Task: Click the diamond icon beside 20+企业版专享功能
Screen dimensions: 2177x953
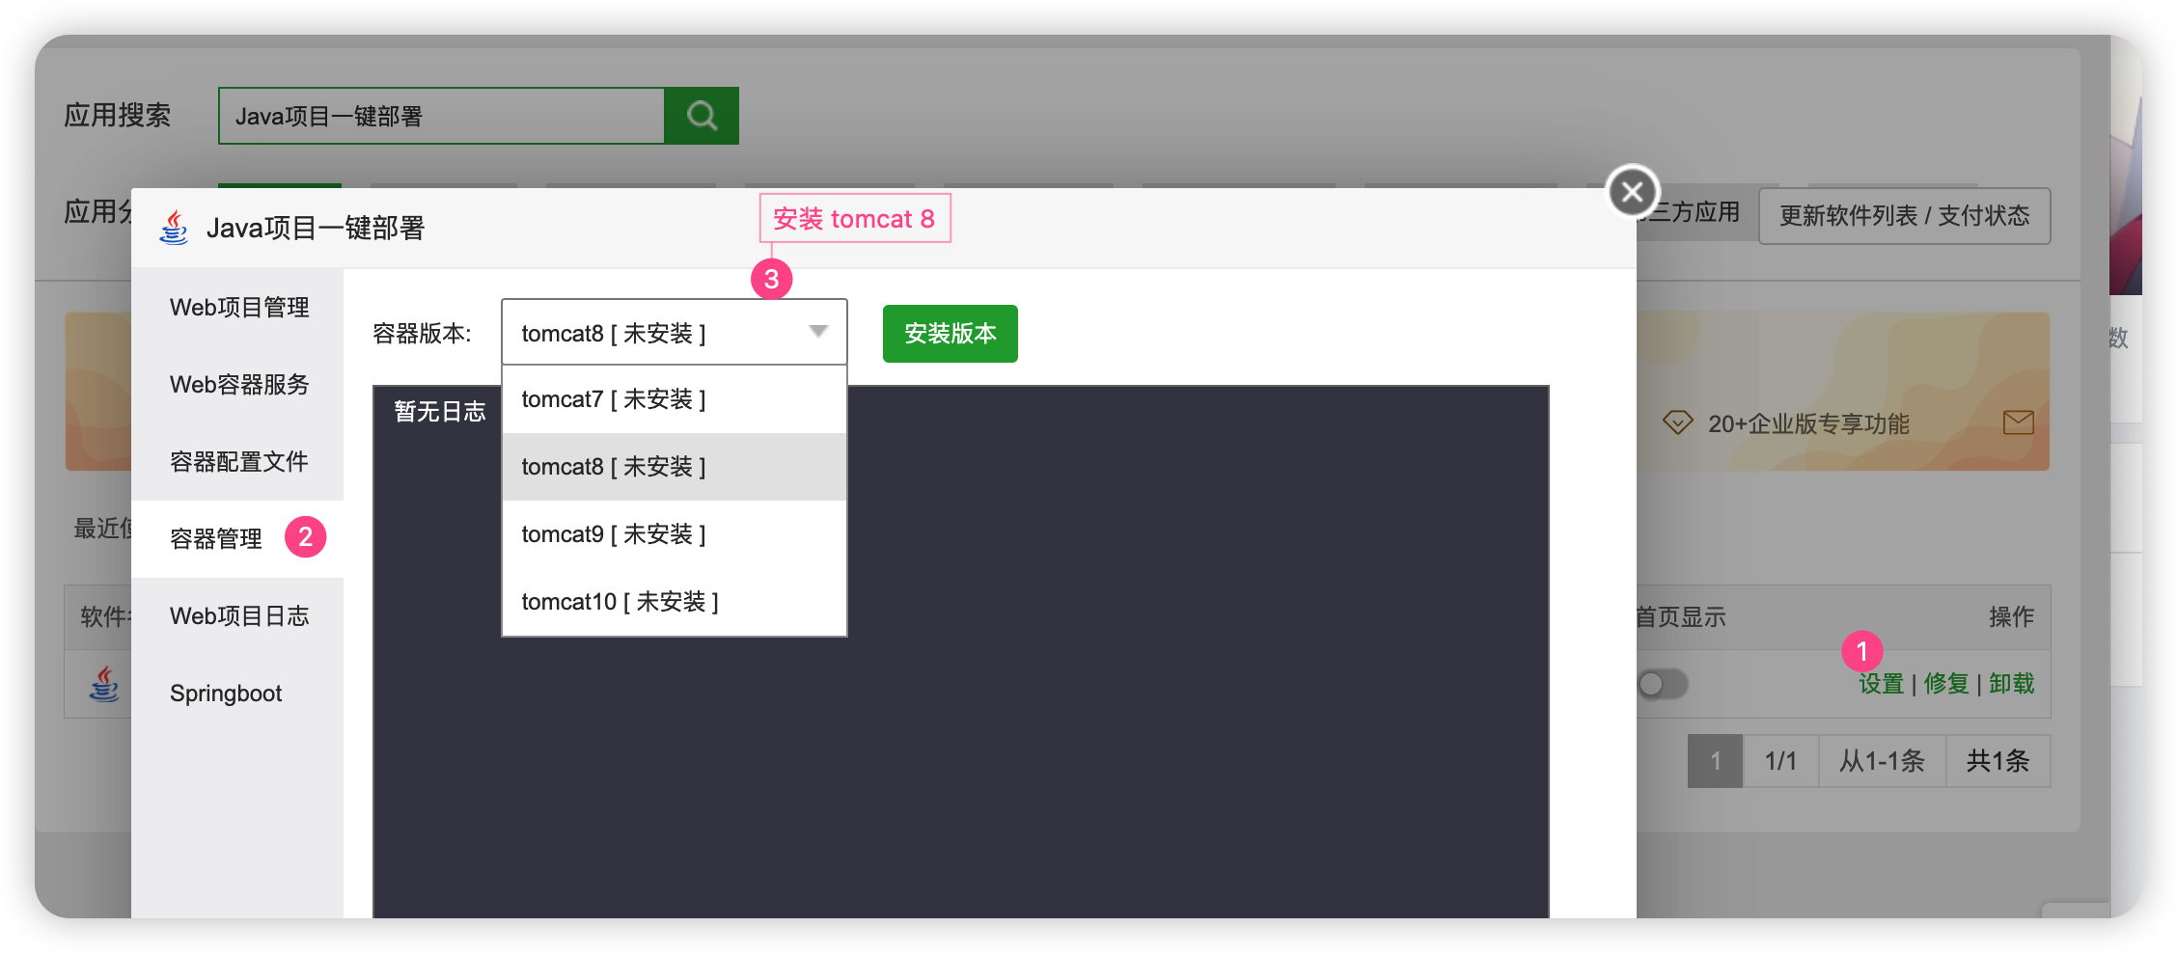Action: [1677, 422]
